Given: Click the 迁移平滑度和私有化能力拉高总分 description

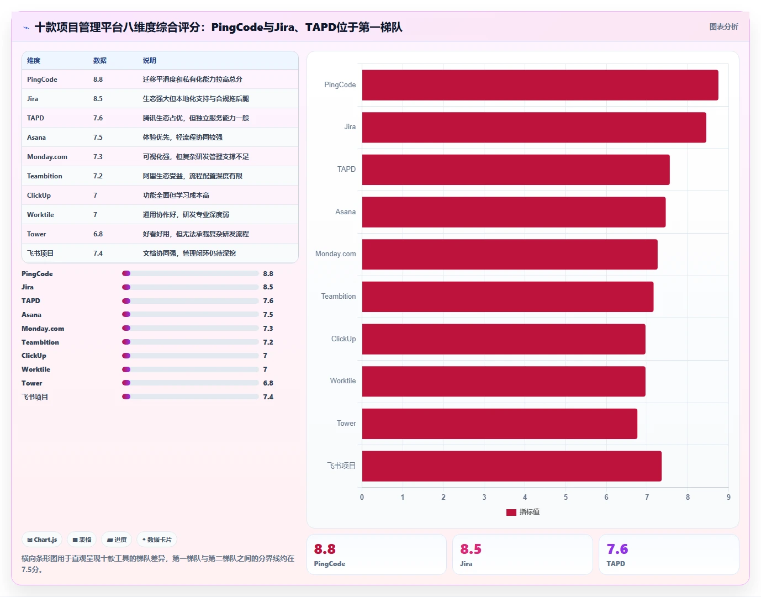Looking at the screenshot, I should click(x=193, y=80).
